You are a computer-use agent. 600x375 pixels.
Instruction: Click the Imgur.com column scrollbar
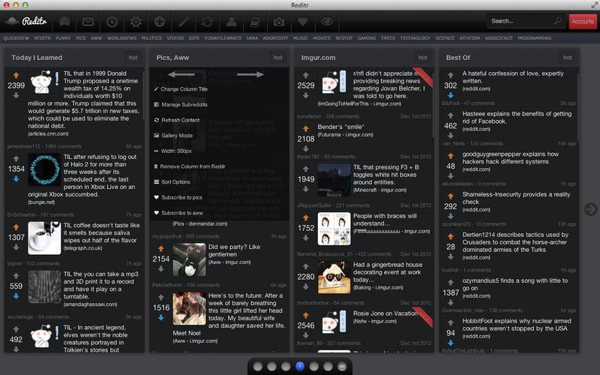433,105
